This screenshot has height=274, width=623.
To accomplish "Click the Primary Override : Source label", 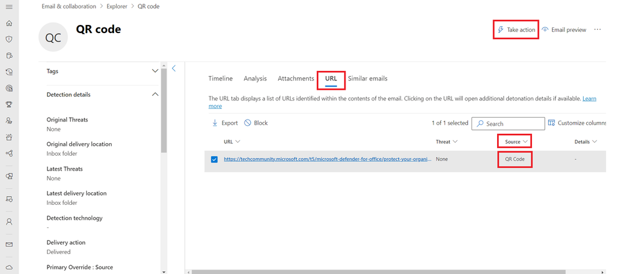I will click(80, 267).
